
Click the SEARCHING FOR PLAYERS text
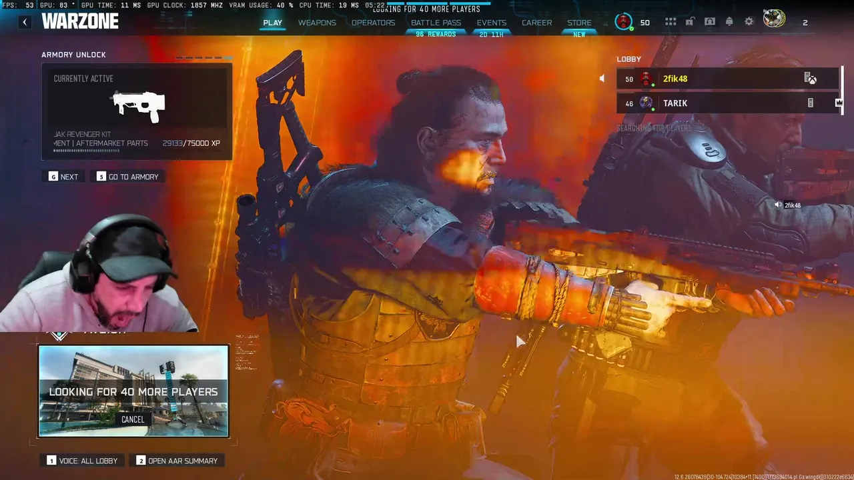654,127
